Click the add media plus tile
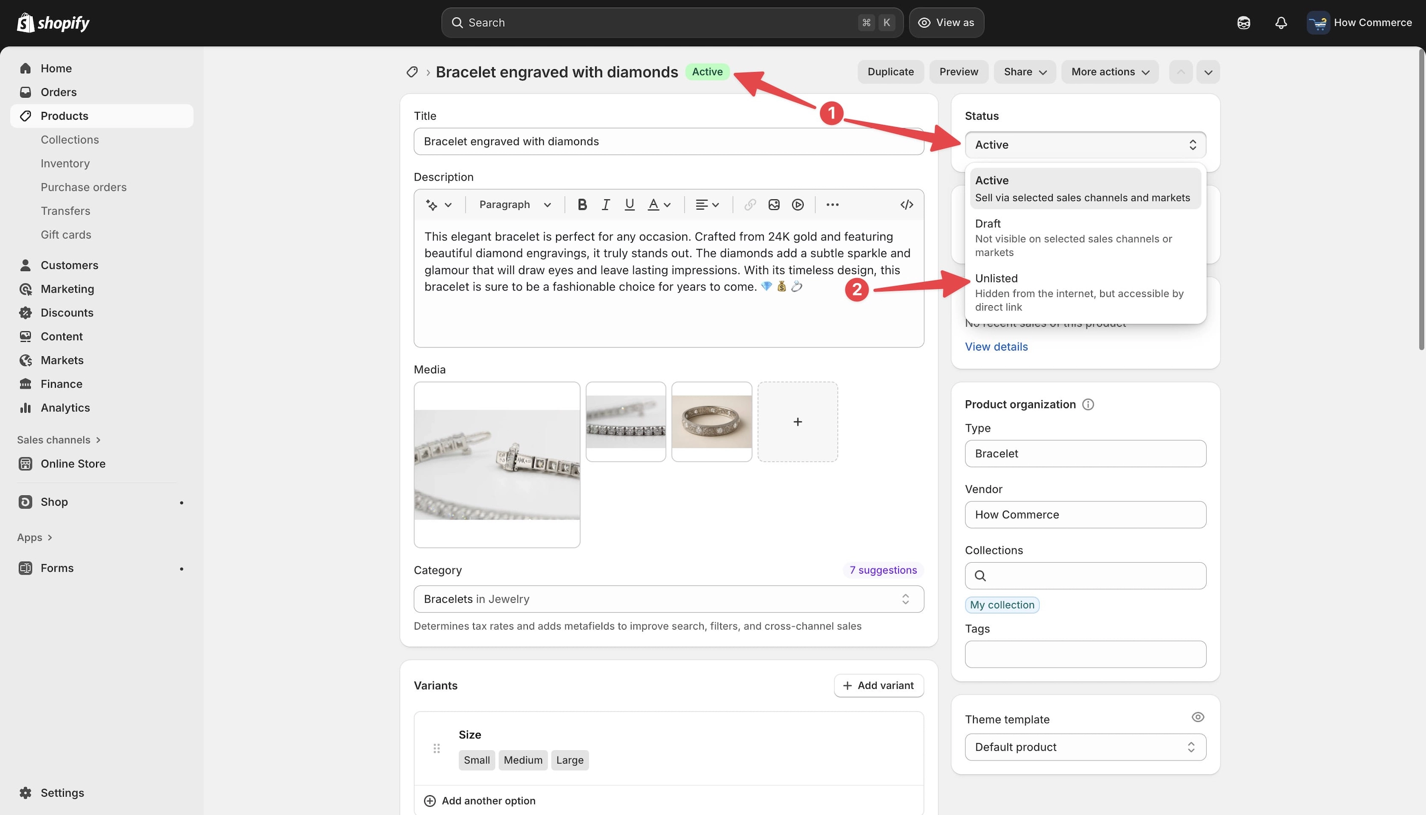Image resolution: width=1426 pixels, height=815 pixels. coord(798,422)
